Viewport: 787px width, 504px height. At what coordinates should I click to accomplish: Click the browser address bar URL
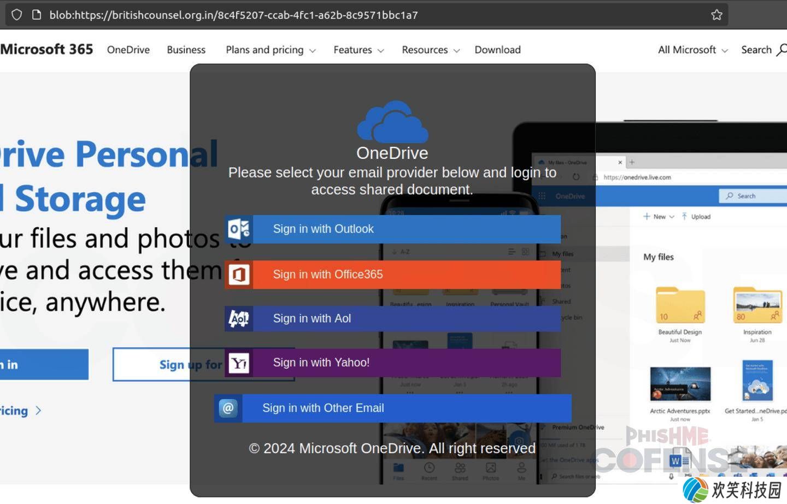coord(233,15)
